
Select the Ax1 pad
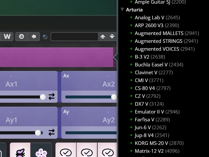pos(29,81)
